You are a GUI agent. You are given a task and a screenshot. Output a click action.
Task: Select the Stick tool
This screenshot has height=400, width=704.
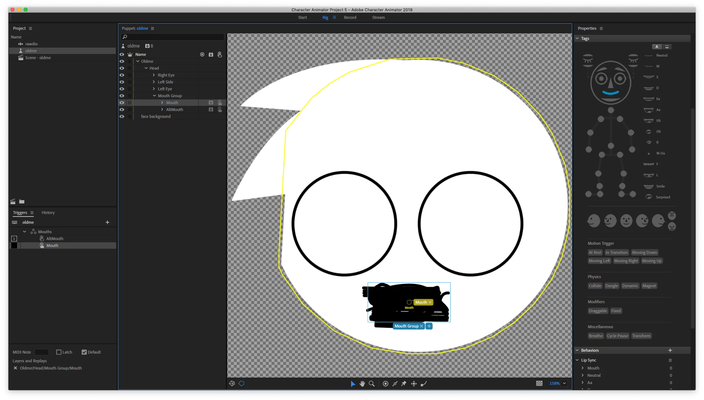point(395,384)
